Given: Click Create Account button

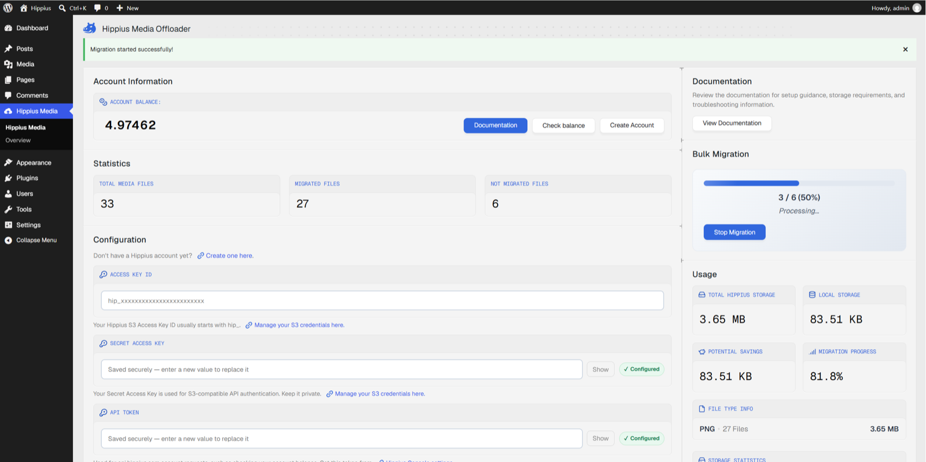Looking at the screenshot, I should [632, 126].
